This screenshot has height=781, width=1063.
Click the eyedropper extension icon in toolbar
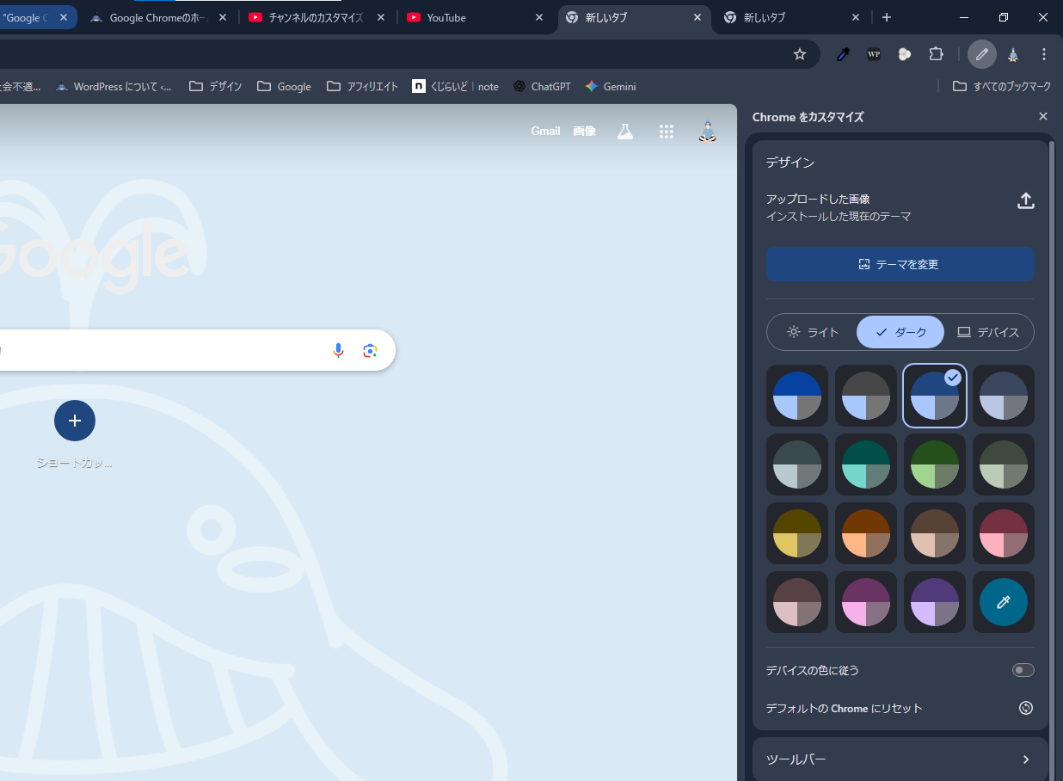coord(844,54)
